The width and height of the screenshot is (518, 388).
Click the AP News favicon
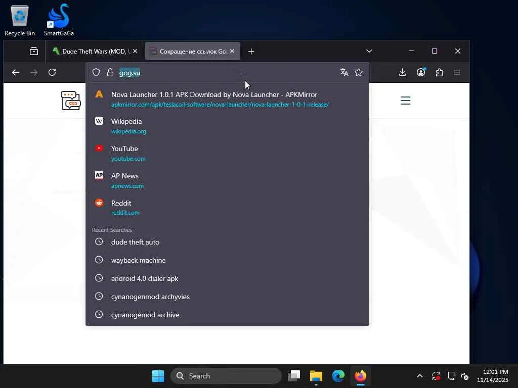pyautogui.click(x=99, y=175)
